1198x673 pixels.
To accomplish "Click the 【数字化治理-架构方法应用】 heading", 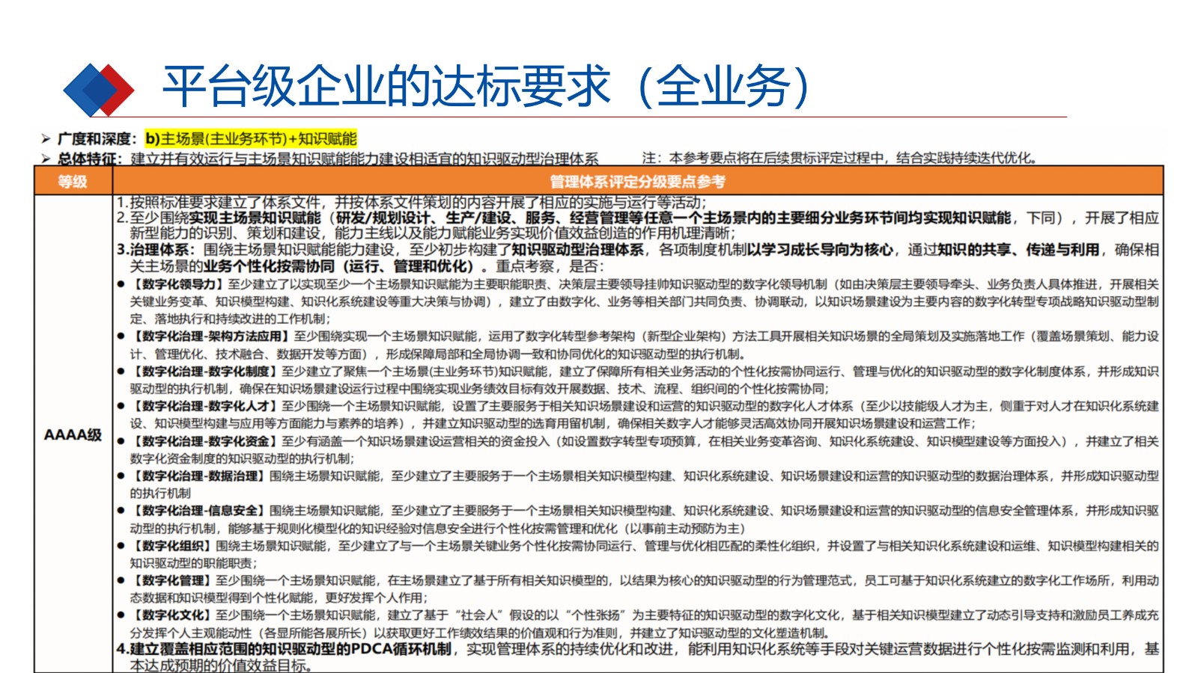I will coord(211,336).
